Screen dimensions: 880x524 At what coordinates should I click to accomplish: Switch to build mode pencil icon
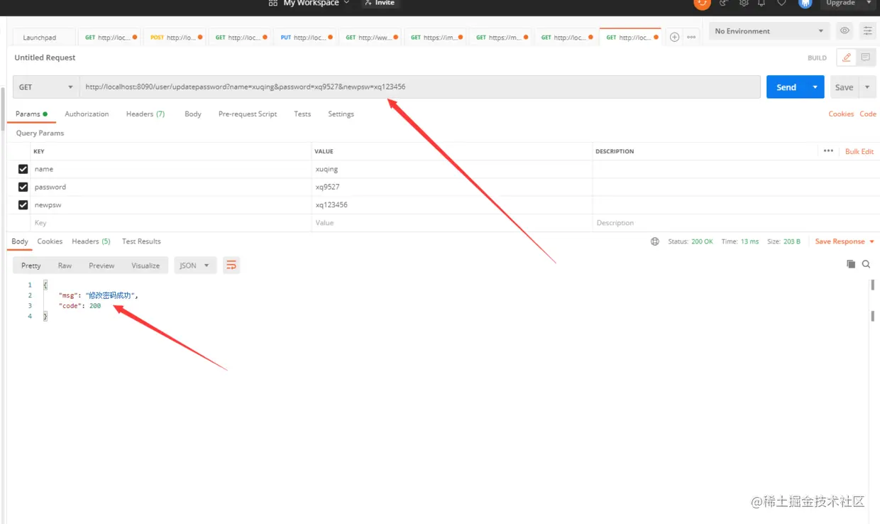click(x=847, y=58)
